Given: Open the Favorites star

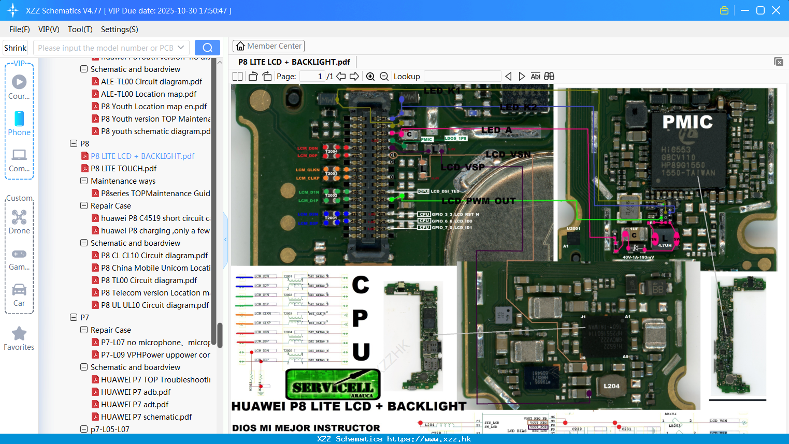Looking at the screenshot, I should 19,338.
